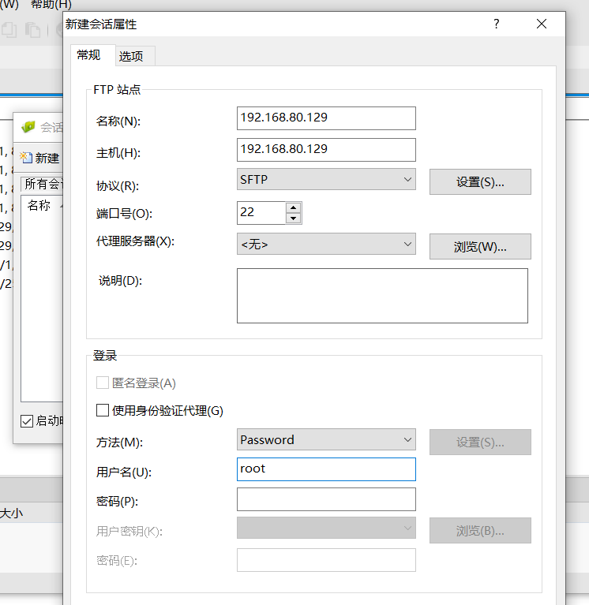Image resolution: width=589 pixels, height=605 pixels.
Task: Close the 新建会话属性 dialog
Action: click(x=542, y=24)
